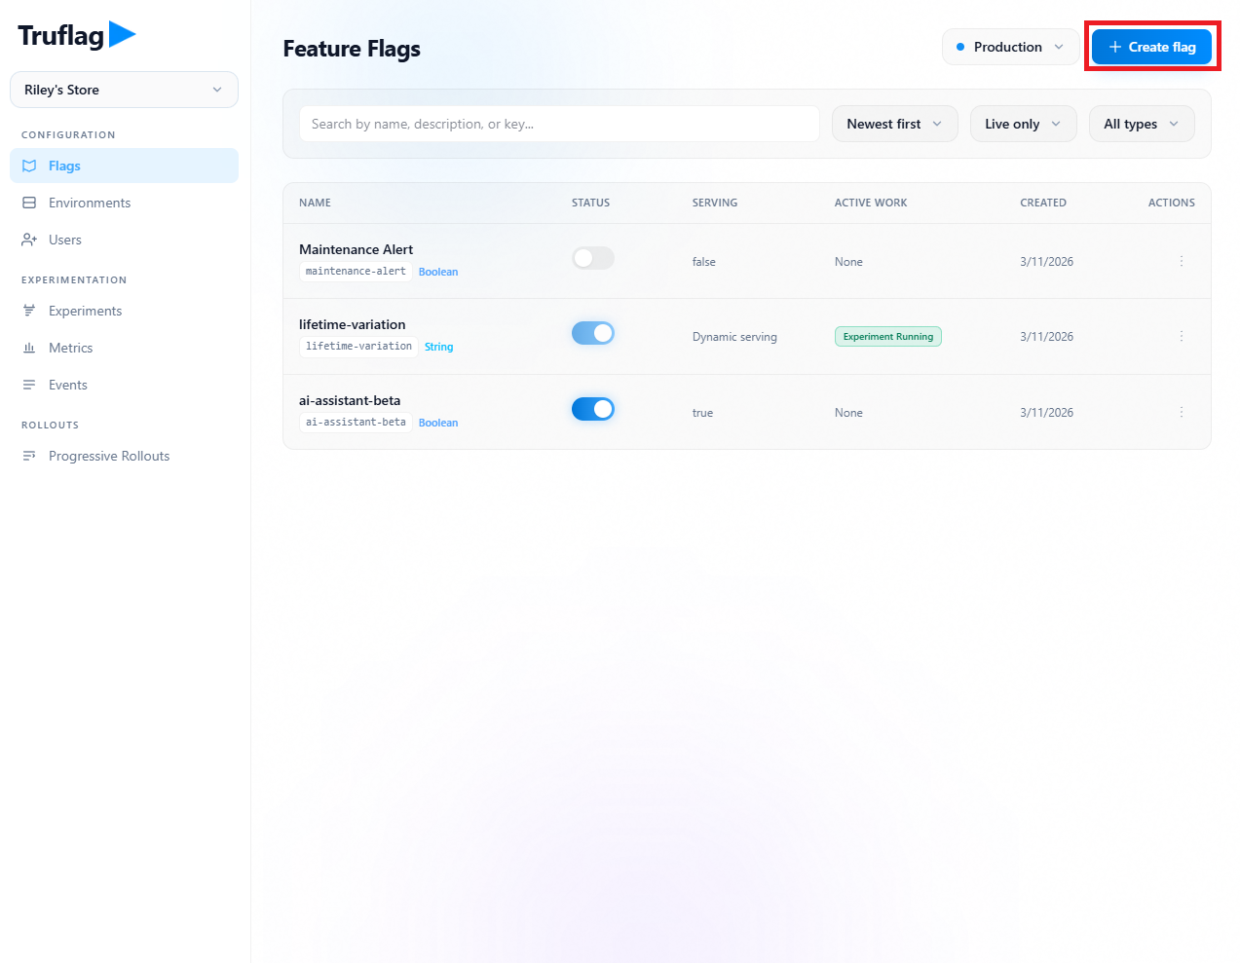Open the Riley's Store project selector
1240x963 pixels.
tap(124, 90)
